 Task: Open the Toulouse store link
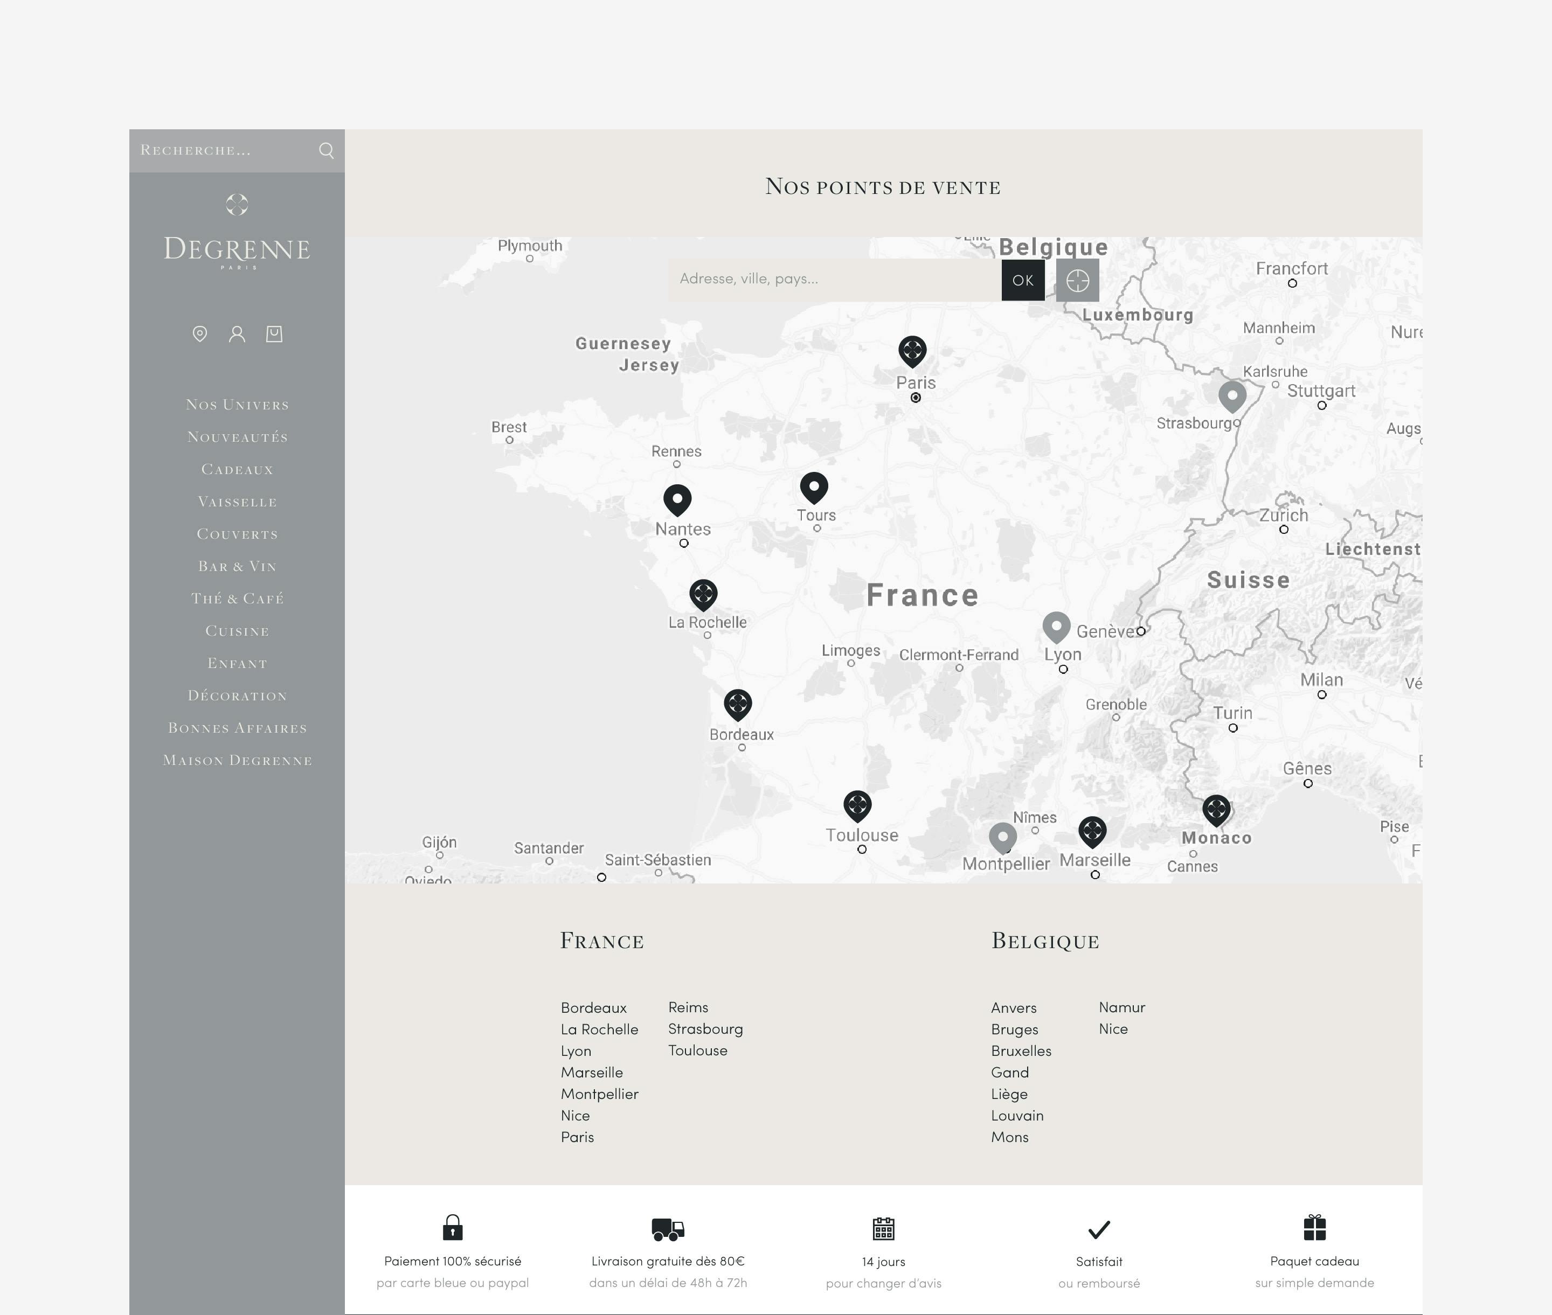tap(697, 1051)
